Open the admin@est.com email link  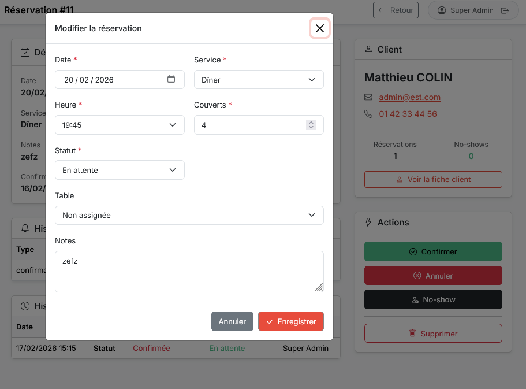(x=409, y=97)
